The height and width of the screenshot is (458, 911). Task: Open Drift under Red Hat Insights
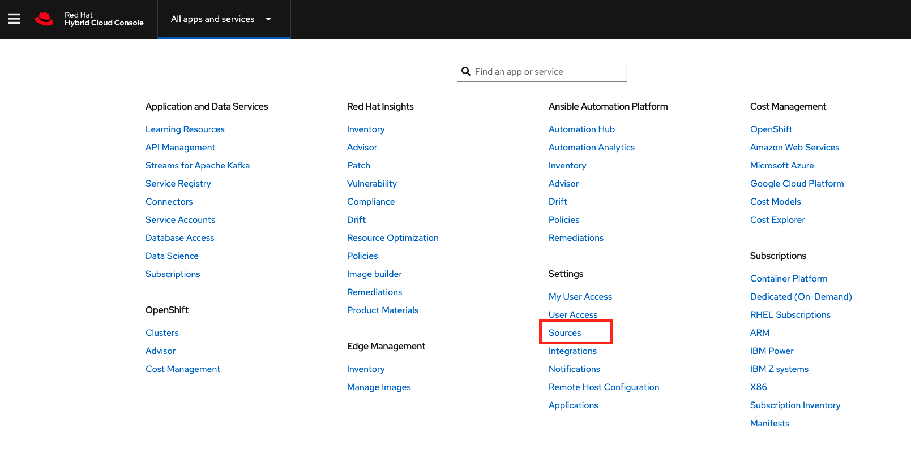(x=356, y=220)
